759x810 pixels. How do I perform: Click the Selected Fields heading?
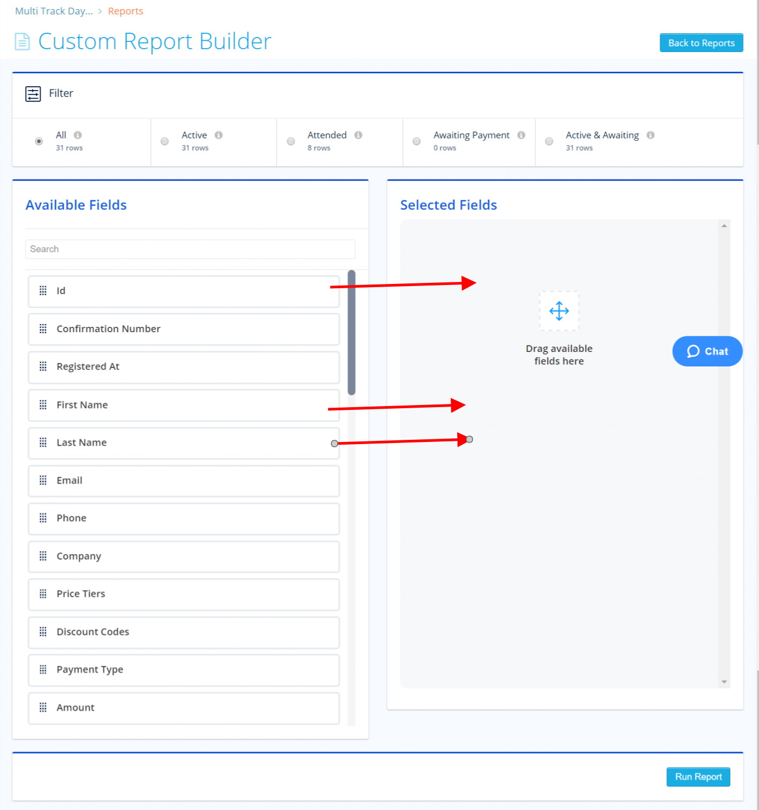449,205
